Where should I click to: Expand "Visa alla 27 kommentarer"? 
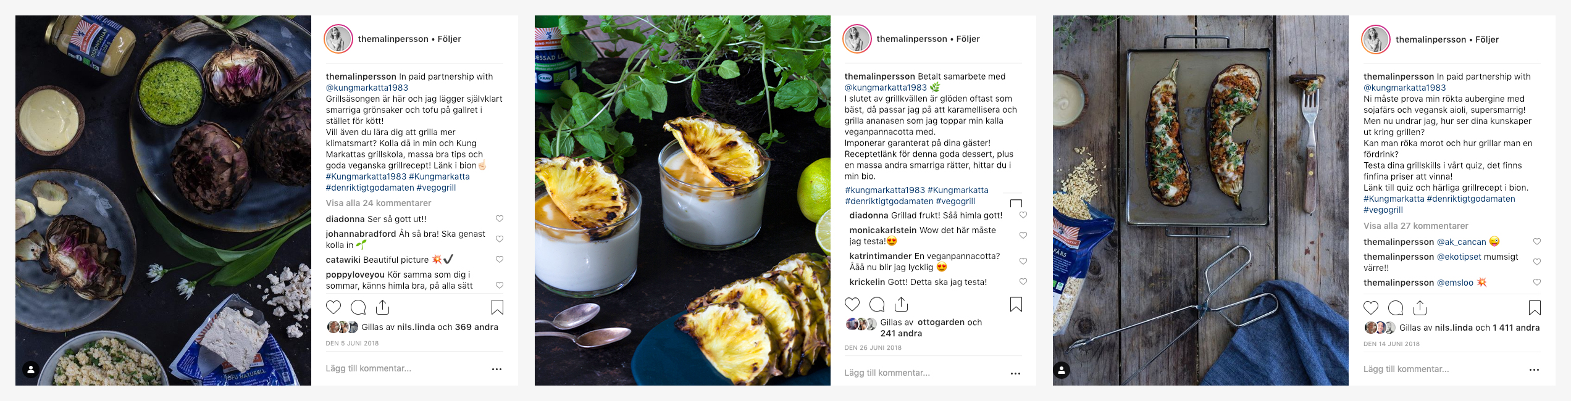tap(1416, 226)
